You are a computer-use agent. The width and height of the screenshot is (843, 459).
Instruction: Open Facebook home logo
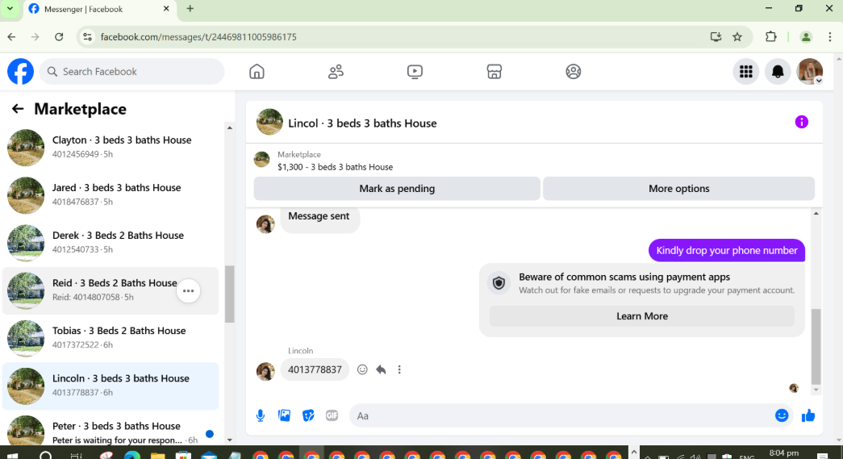point(20,72)
